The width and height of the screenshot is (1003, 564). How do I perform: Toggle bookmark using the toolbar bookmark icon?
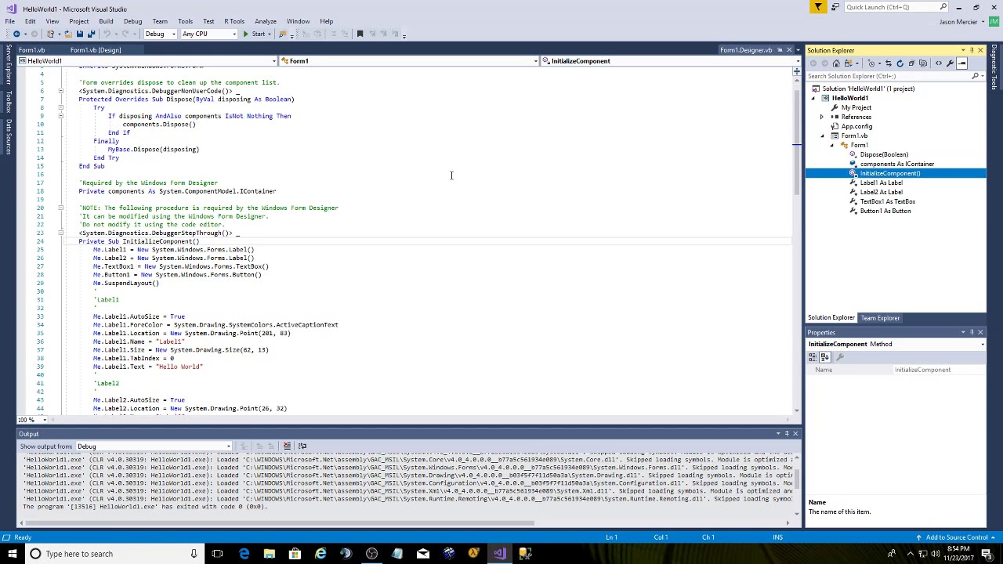click(x=360, y=34)
